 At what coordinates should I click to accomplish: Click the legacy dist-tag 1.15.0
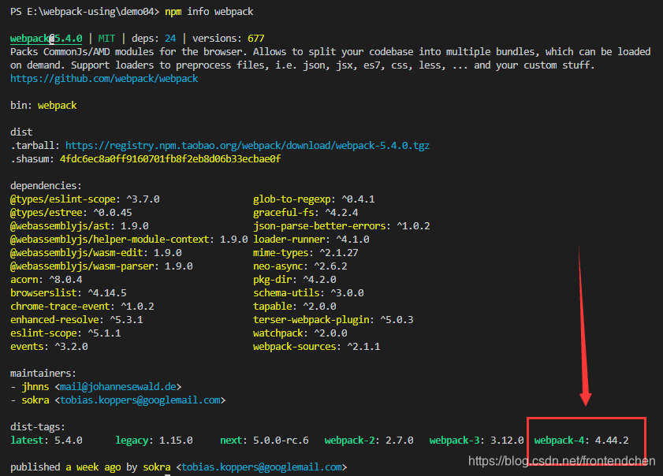tap(154, 441)
